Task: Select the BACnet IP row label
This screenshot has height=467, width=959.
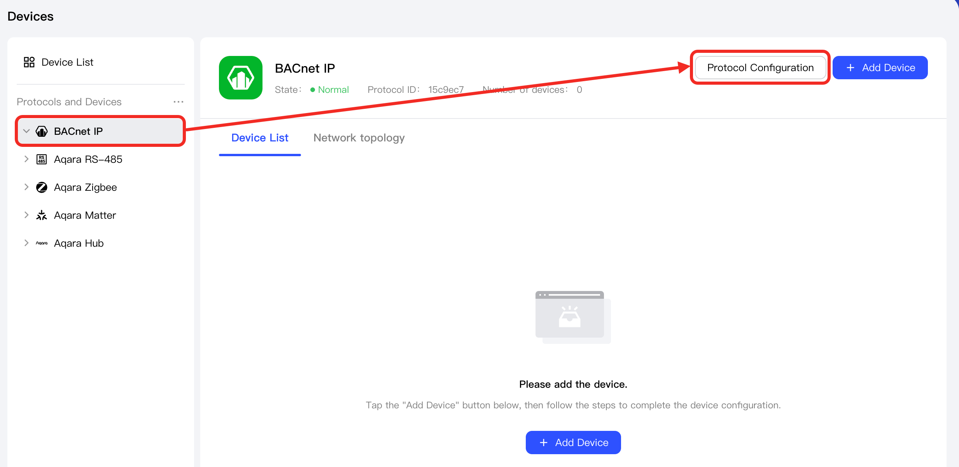Action: click(79, 131)
